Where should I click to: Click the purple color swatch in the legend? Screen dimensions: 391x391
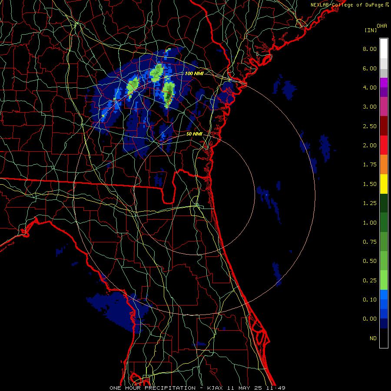(x=384, y=83)
